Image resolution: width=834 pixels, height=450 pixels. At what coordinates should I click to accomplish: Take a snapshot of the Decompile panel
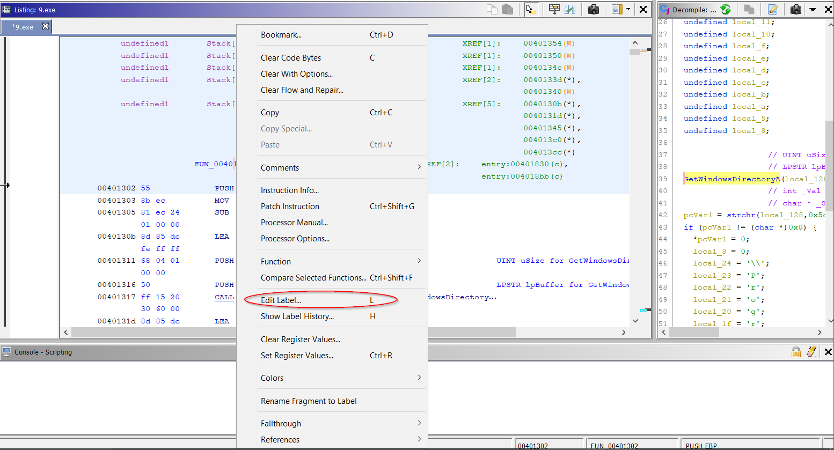pos(796,9)
